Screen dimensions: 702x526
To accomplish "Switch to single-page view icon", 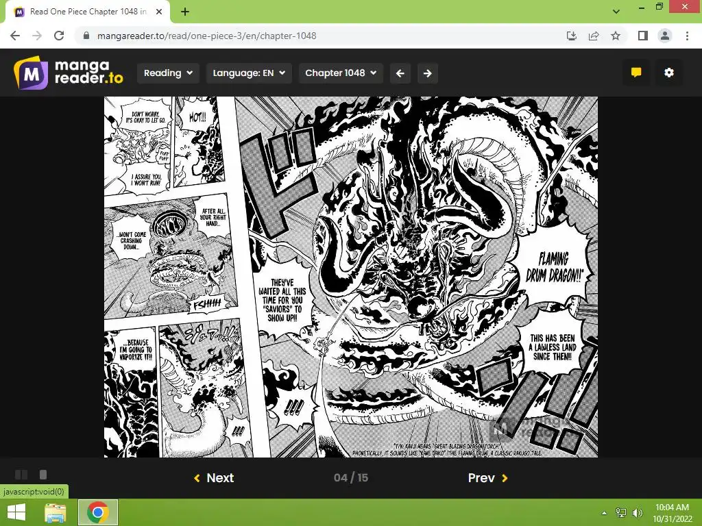I will (43, 475).
